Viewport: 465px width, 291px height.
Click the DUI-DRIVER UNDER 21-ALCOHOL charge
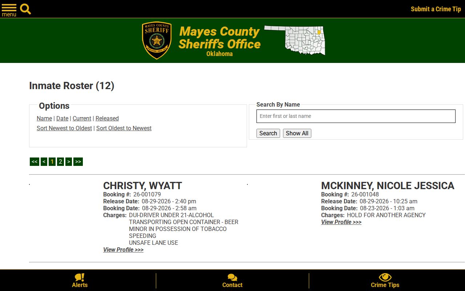[171, 215]
